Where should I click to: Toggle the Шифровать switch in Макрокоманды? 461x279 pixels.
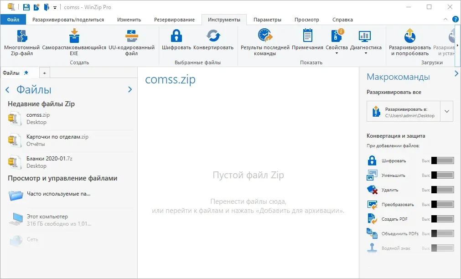[442, 160]
